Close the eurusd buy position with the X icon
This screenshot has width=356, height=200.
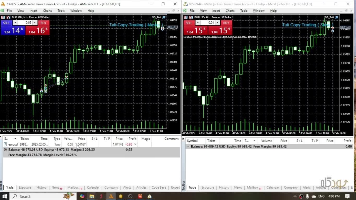pos(135,144)
